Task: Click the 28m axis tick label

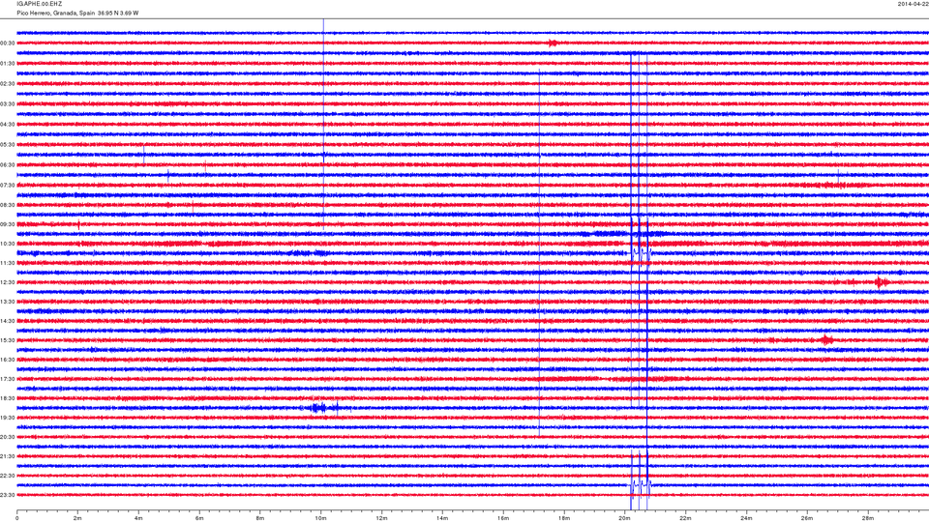Action: point(867,518)
